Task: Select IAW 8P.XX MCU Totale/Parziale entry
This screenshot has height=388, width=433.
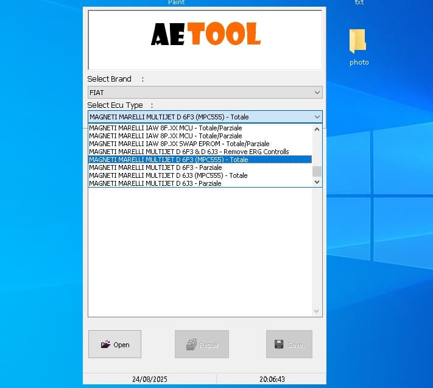Action: tap(200, 136)
